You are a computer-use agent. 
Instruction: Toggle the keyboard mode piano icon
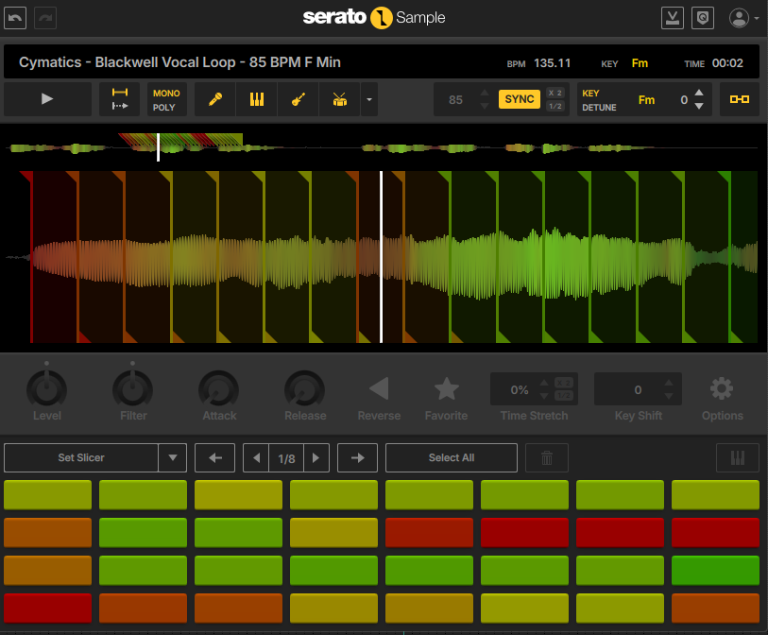click(x=738, y=457)
